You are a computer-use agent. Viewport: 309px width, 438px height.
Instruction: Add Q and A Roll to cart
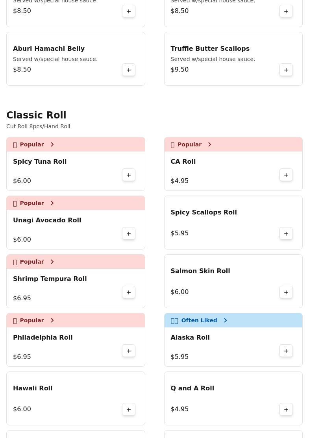[286, 410]
